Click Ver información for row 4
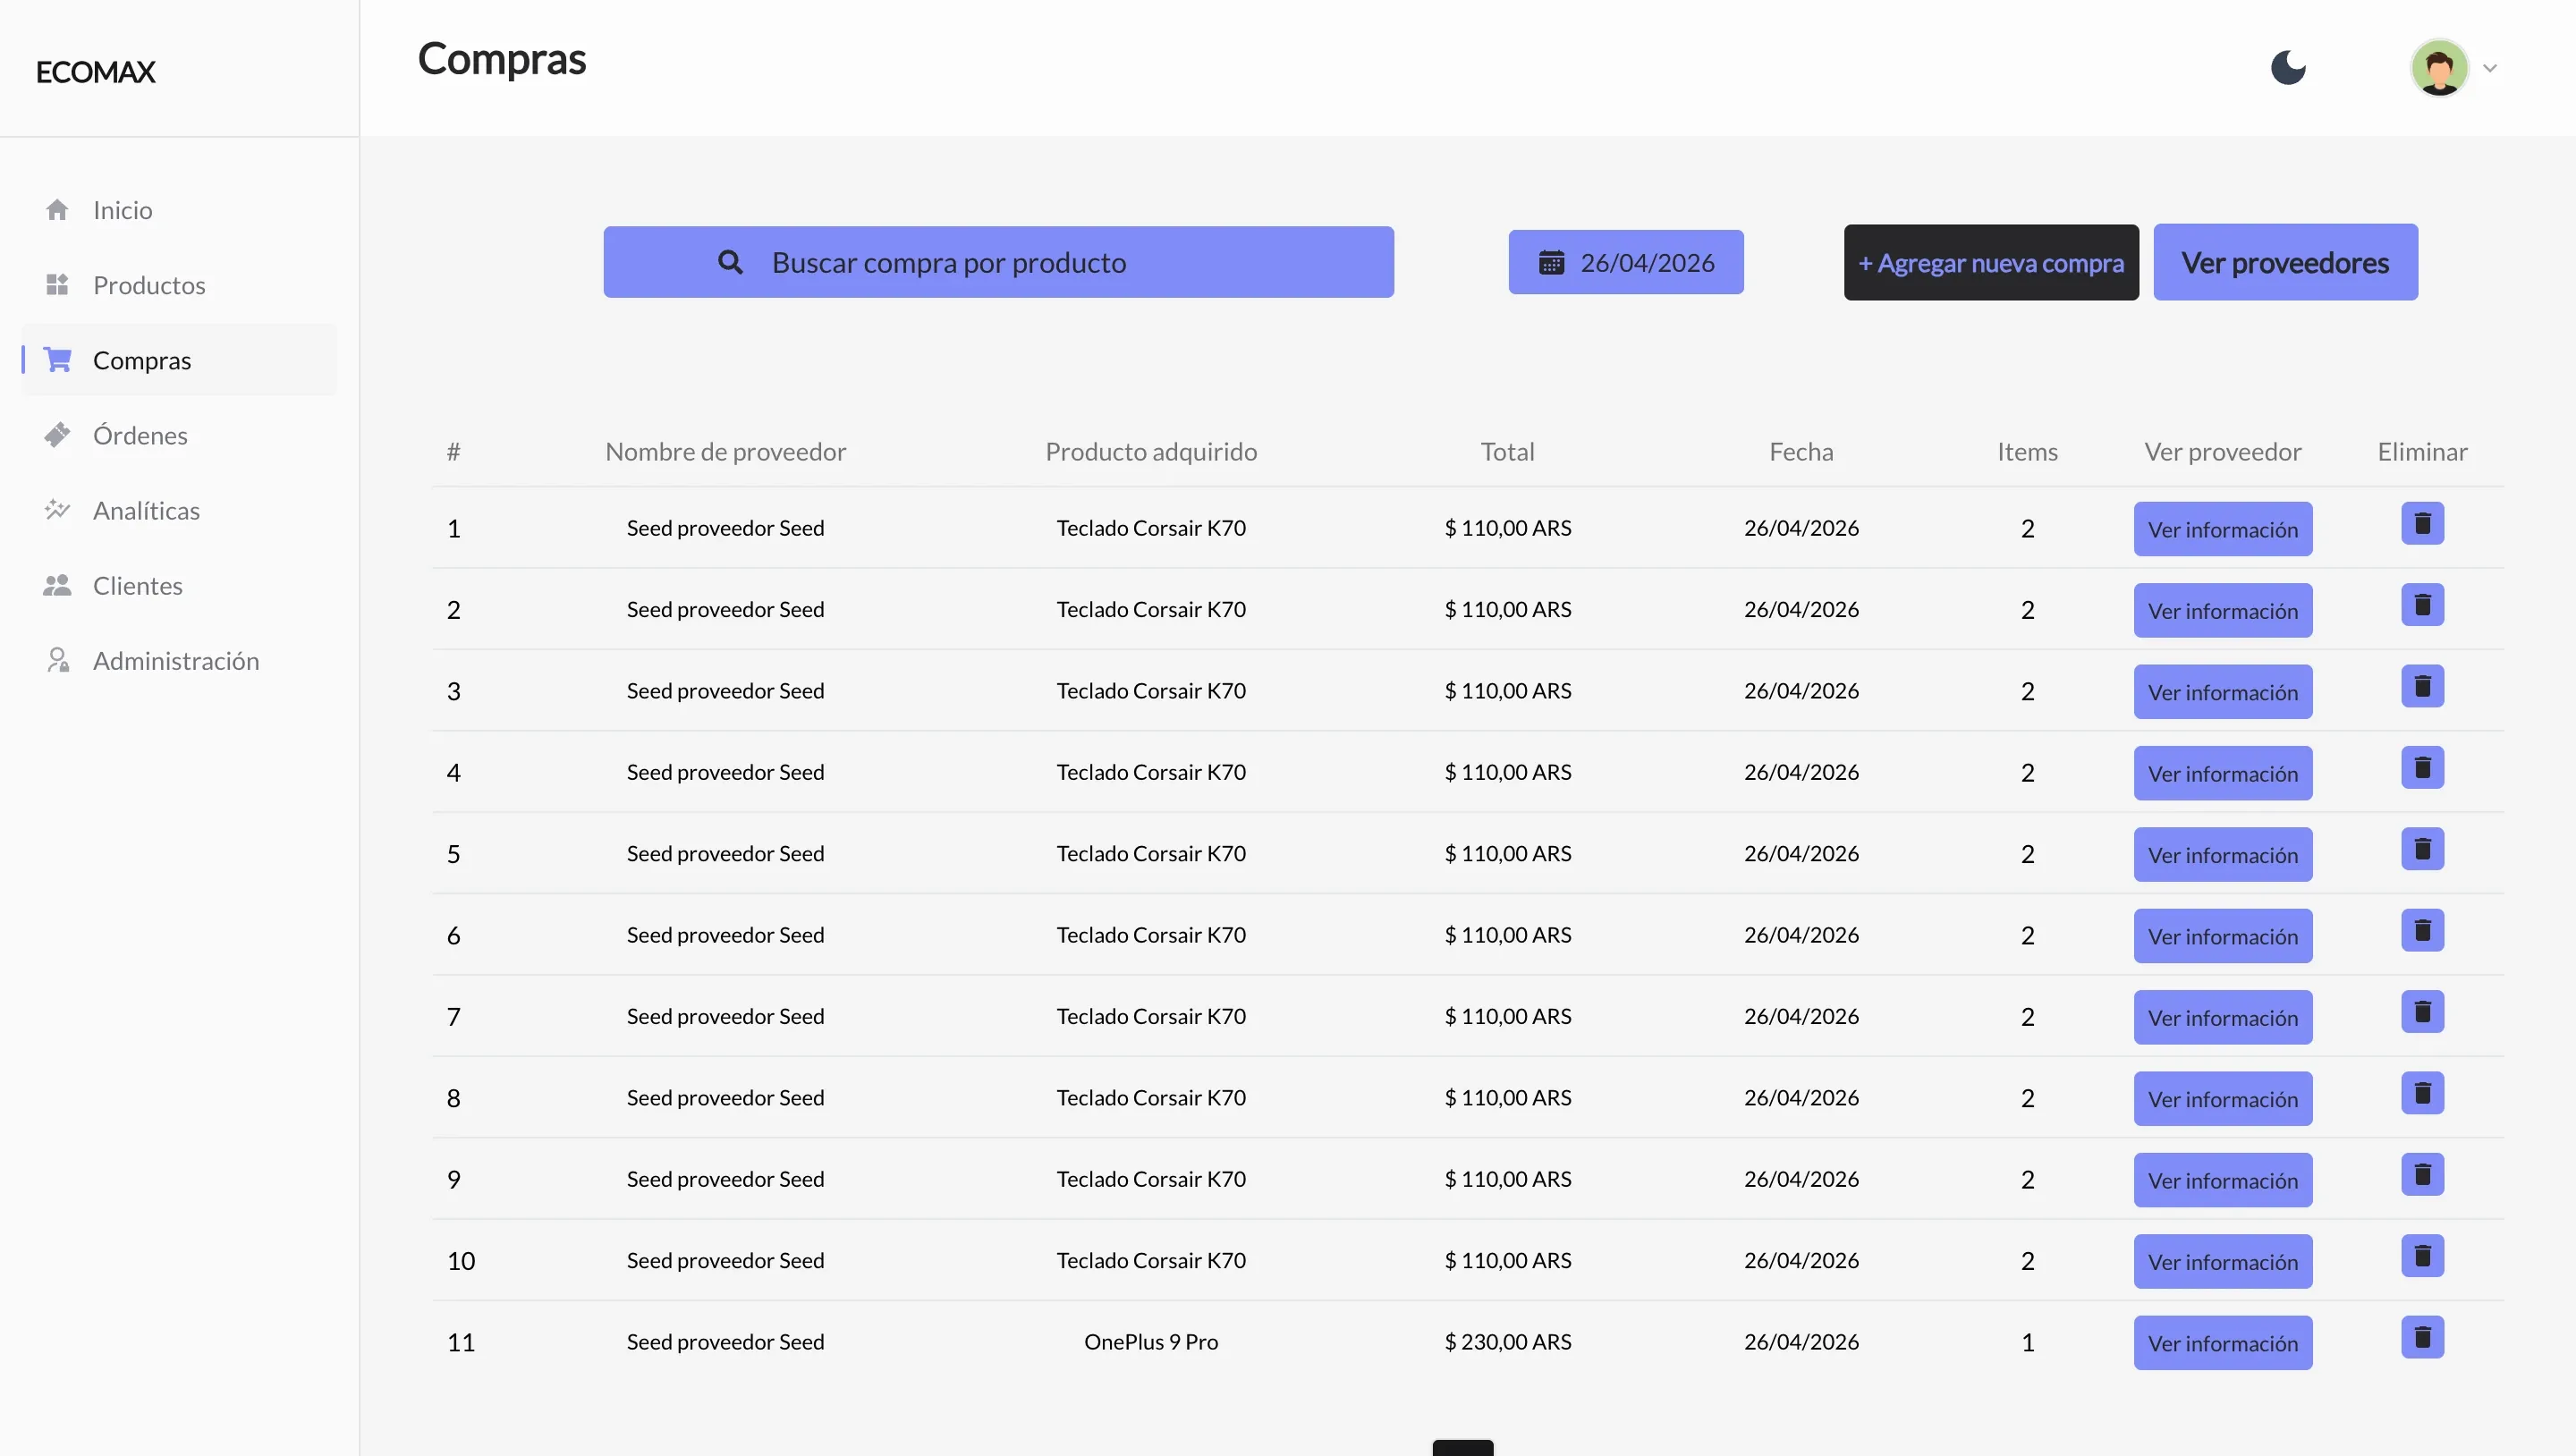This screenshot has height=1456, width=2576. (2222, 773)
